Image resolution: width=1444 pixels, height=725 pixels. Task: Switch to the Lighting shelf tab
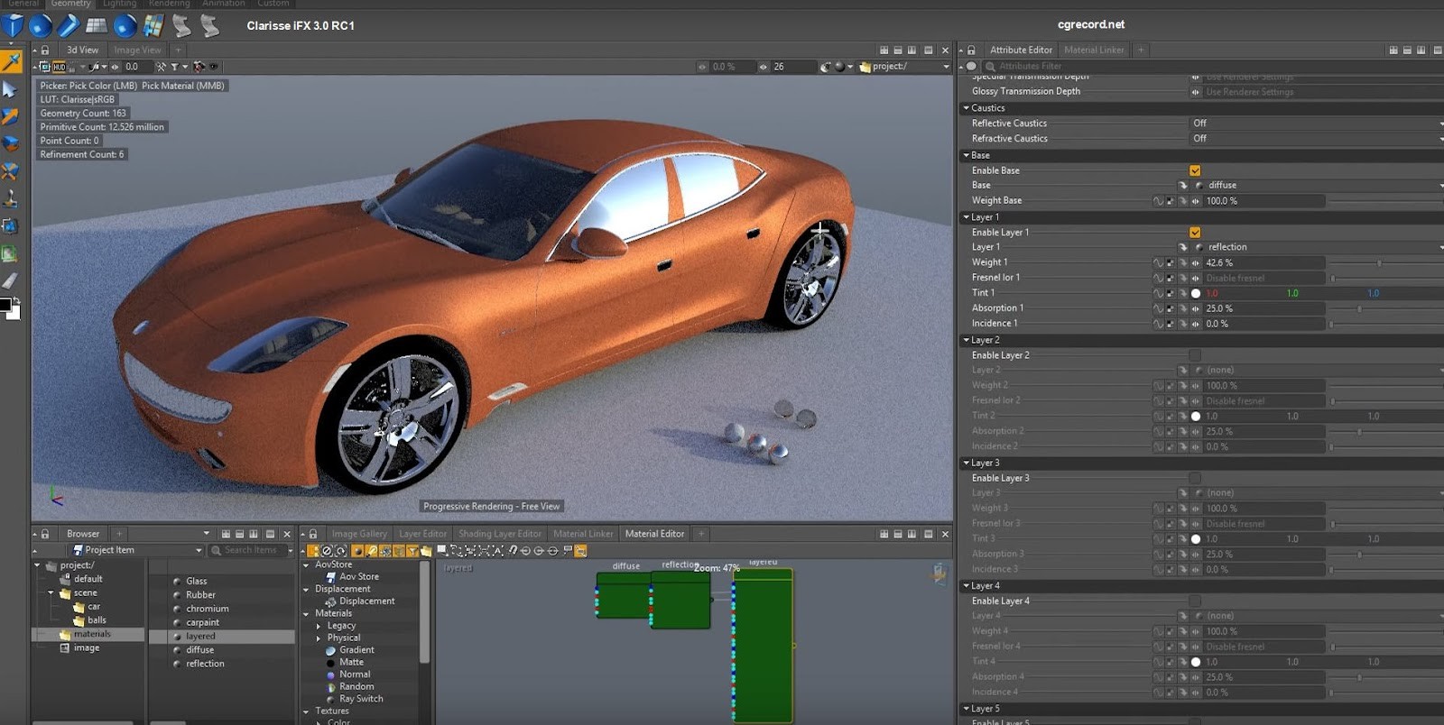(119, 4)
